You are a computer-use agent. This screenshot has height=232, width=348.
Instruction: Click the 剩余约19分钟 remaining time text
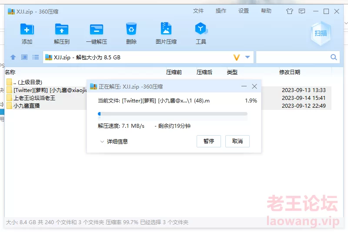point(174,126)
